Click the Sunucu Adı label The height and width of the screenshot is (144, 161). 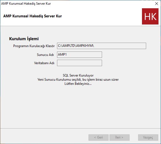pos(45,55)
